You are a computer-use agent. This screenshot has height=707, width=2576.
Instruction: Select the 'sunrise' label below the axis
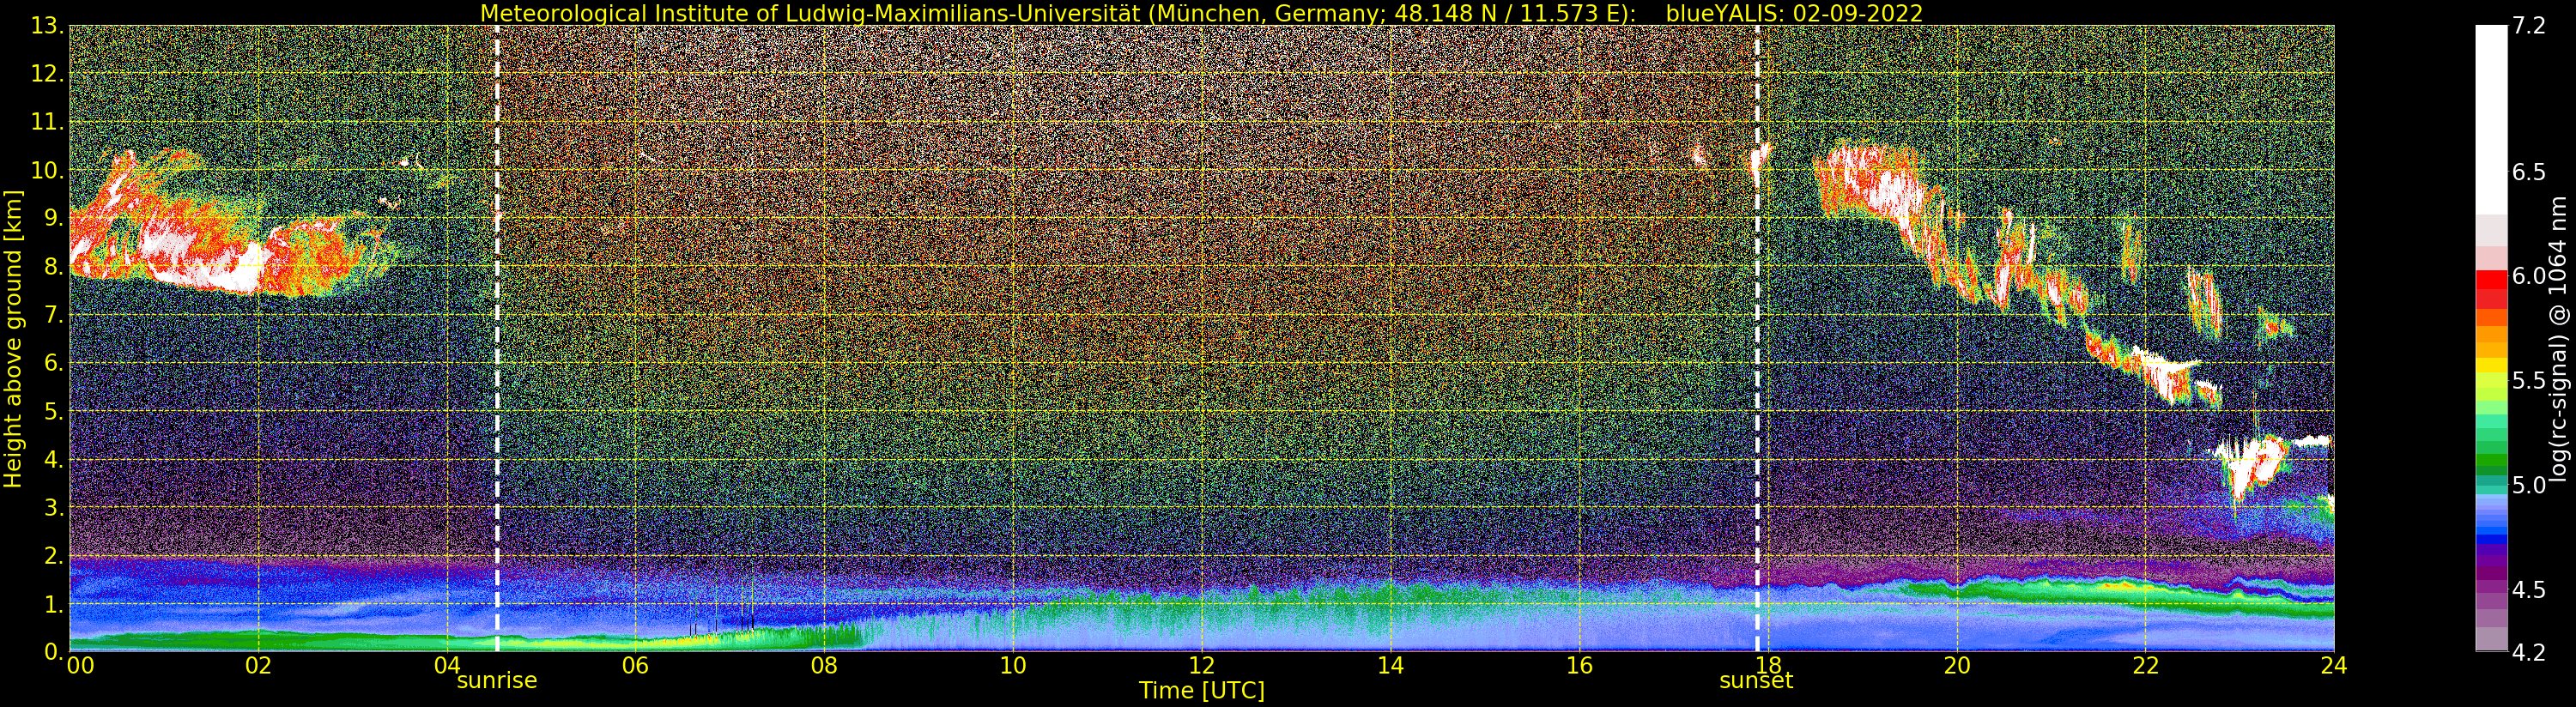pyautogui.click(x=497, y=681)
